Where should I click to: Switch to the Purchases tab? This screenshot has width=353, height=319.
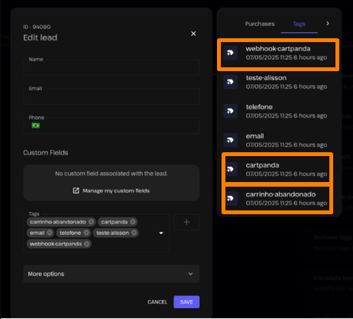click(x=260, y=24)
